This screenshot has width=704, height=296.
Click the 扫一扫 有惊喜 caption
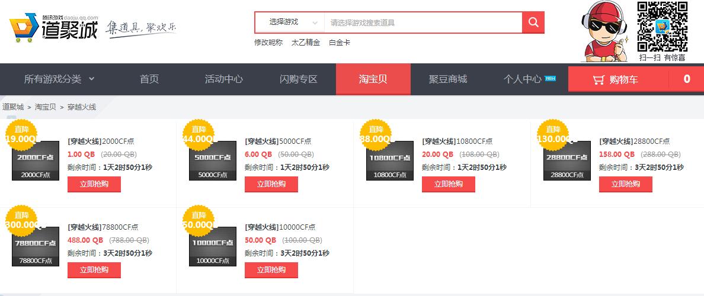[x=663, y=57]
